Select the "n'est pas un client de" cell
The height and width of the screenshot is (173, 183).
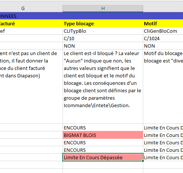[31, 87]
